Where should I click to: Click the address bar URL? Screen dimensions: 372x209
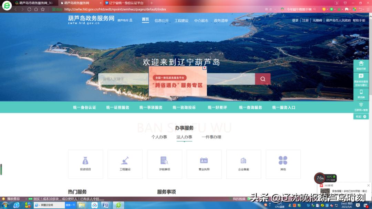[115, 9]
